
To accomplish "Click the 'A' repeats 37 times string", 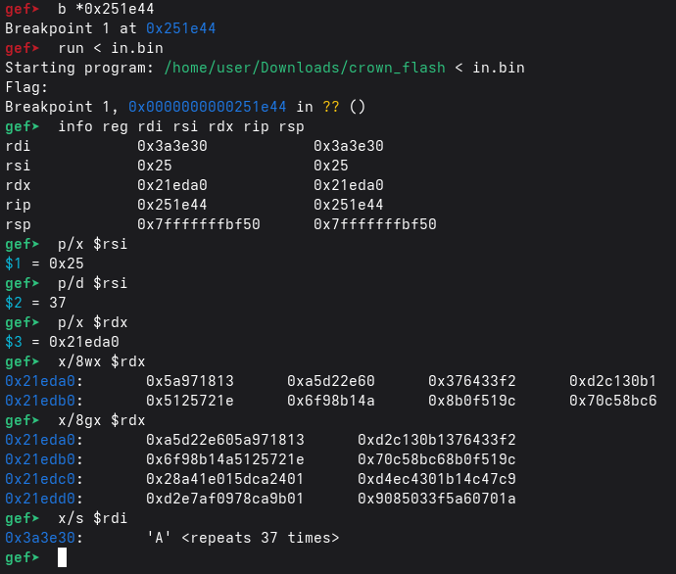I will (243, 538).
